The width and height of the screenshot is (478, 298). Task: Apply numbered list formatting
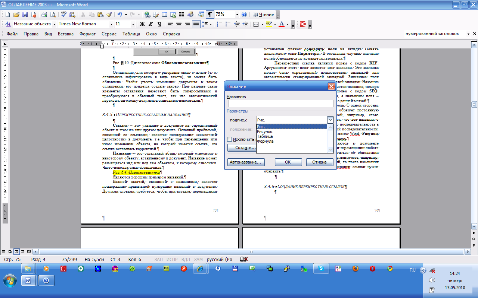coord(220,24)
